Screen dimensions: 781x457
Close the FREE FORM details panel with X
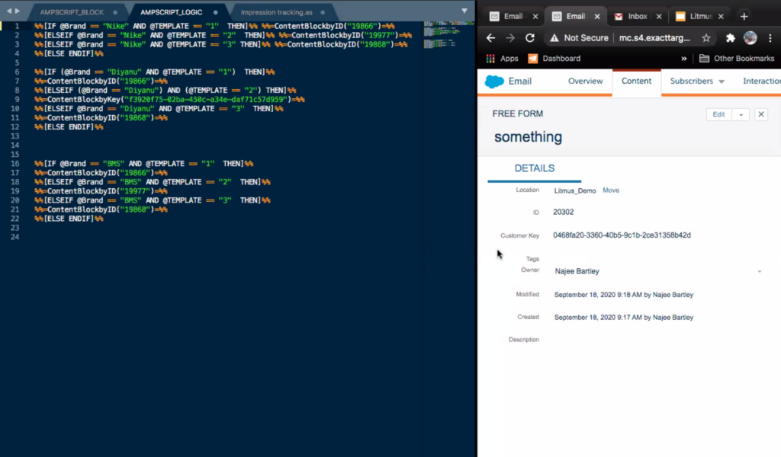(760, 114)
